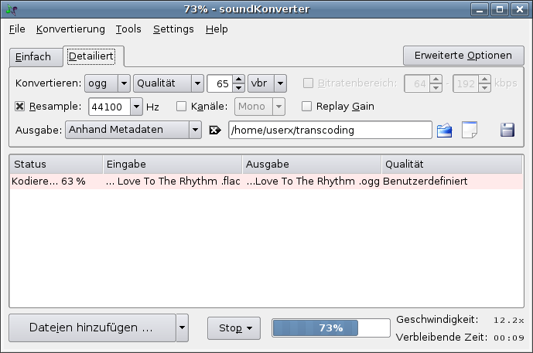This screenshot has height=353, width=533.
Task: Click the floppy disk save icon
Action: point(507,130)
